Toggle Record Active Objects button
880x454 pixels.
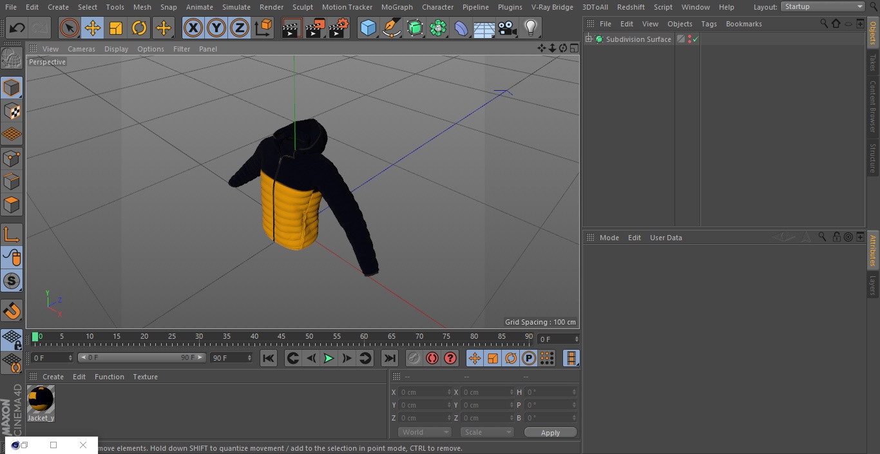coord(414,358)
